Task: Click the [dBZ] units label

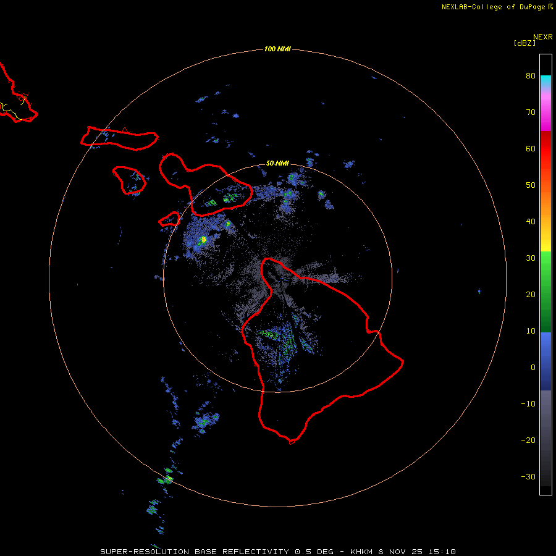Action: (x=524, y=43)
